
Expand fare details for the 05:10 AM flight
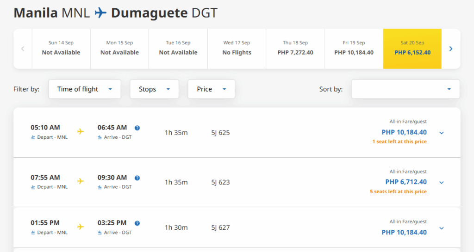[442, 133]
